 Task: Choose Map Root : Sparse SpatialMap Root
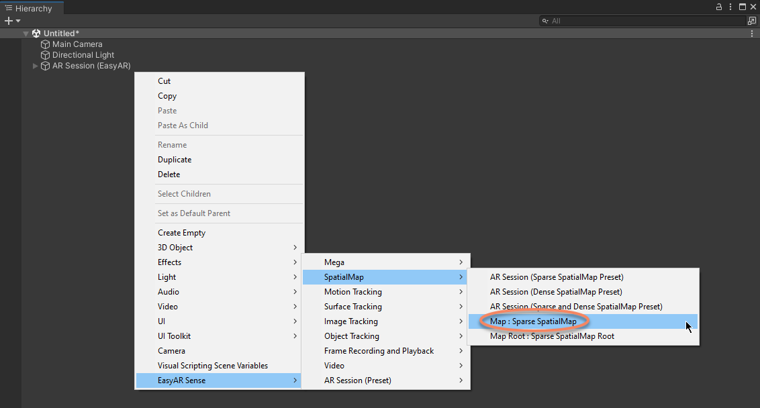coord(552,336)
